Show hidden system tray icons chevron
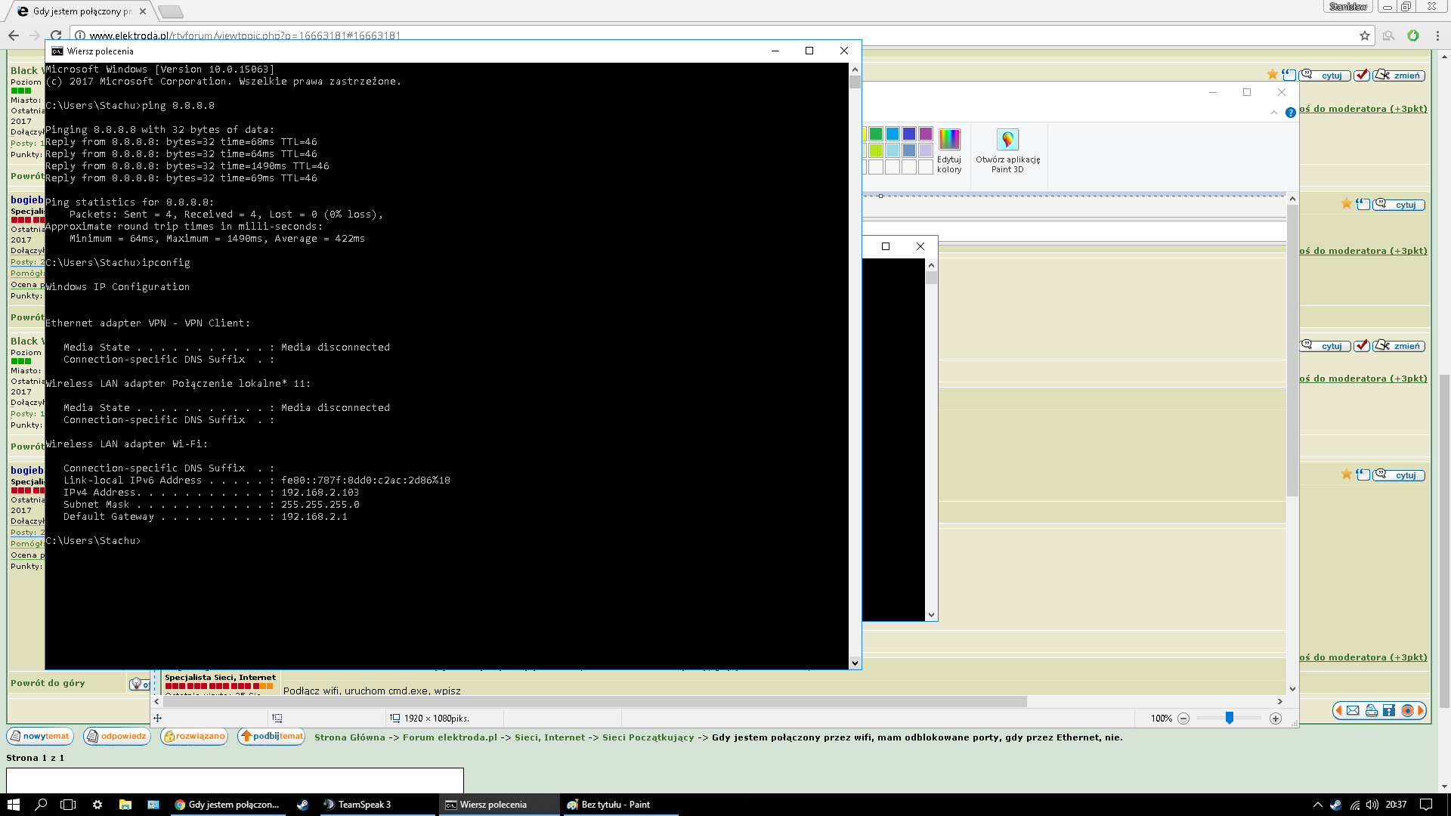Screen dimensions: 1451x816 (x=1318, y=805)
